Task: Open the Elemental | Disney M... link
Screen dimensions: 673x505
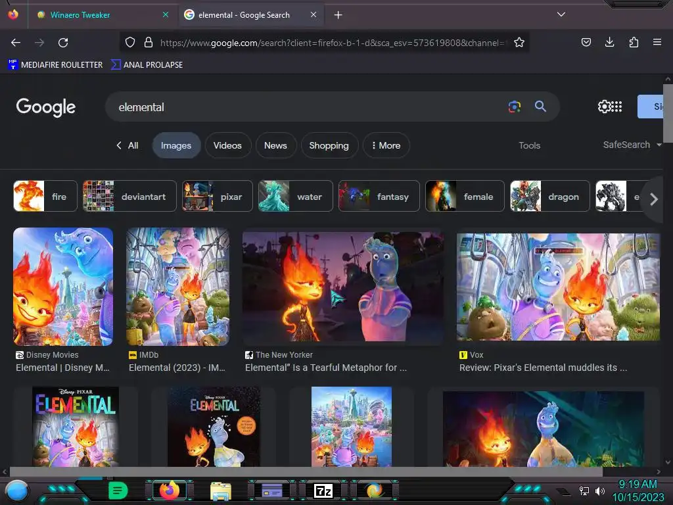Action: (x=62, y=368)
